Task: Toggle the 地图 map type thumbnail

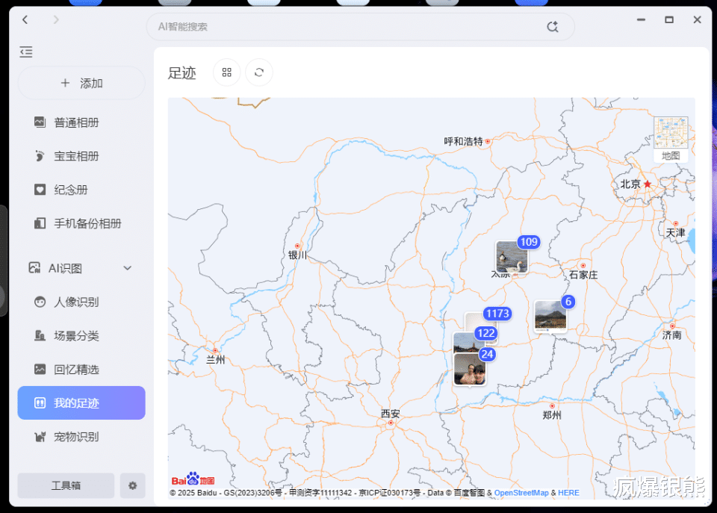Action: [x=671, y=139]
